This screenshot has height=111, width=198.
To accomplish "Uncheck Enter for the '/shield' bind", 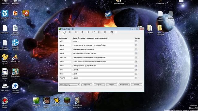I will click(x=136, y=70).
